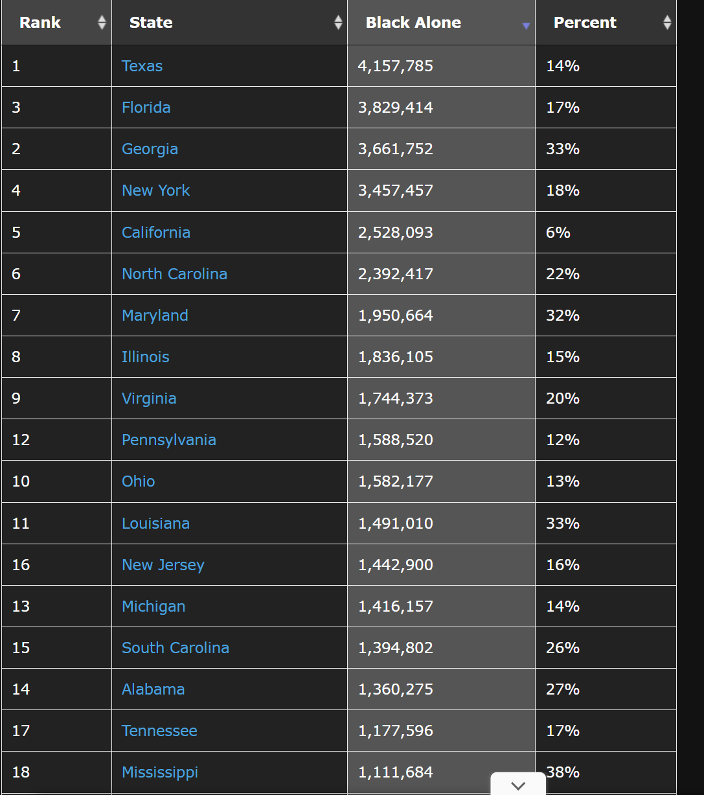Click the Black Alone descending sort arrow

pyautogui.click(x=526, y=26)
